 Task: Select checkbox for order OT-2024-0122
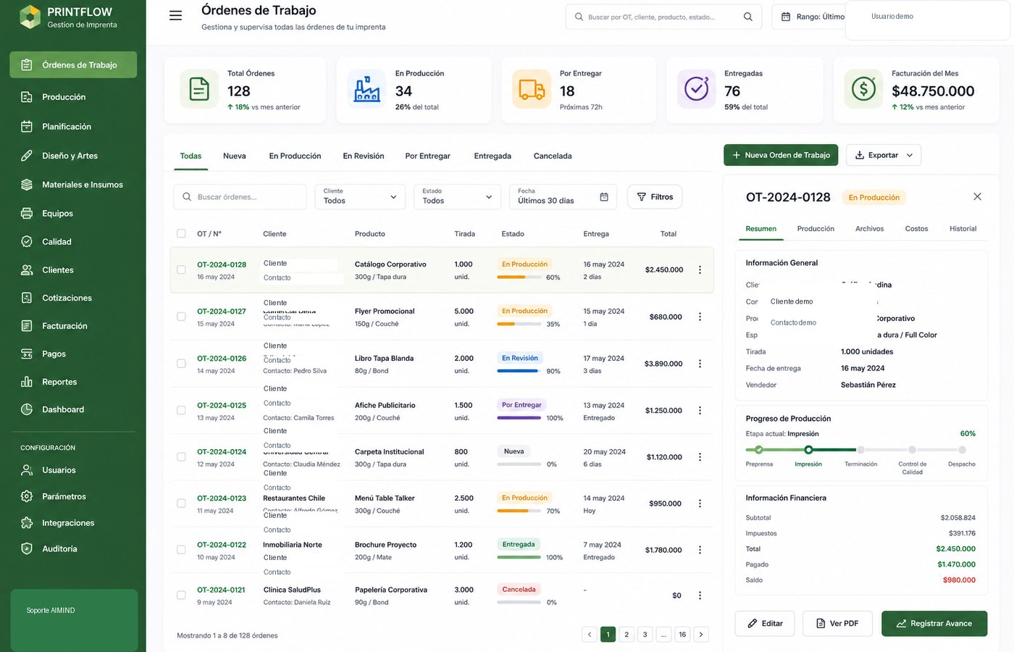181,550
